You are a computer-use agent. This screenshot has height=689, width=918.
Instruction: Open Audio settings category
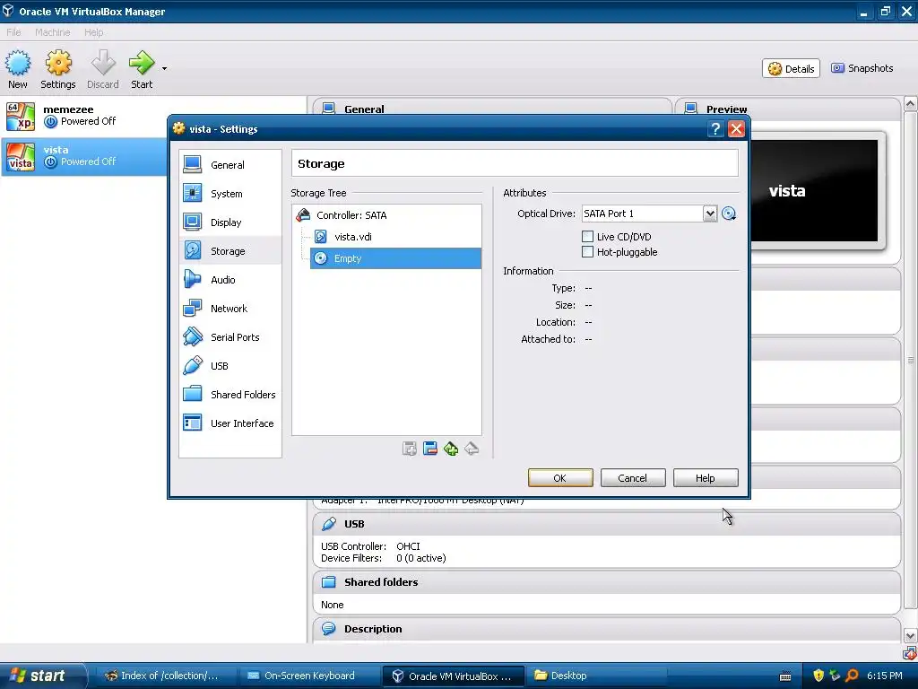tap(229, 280)
